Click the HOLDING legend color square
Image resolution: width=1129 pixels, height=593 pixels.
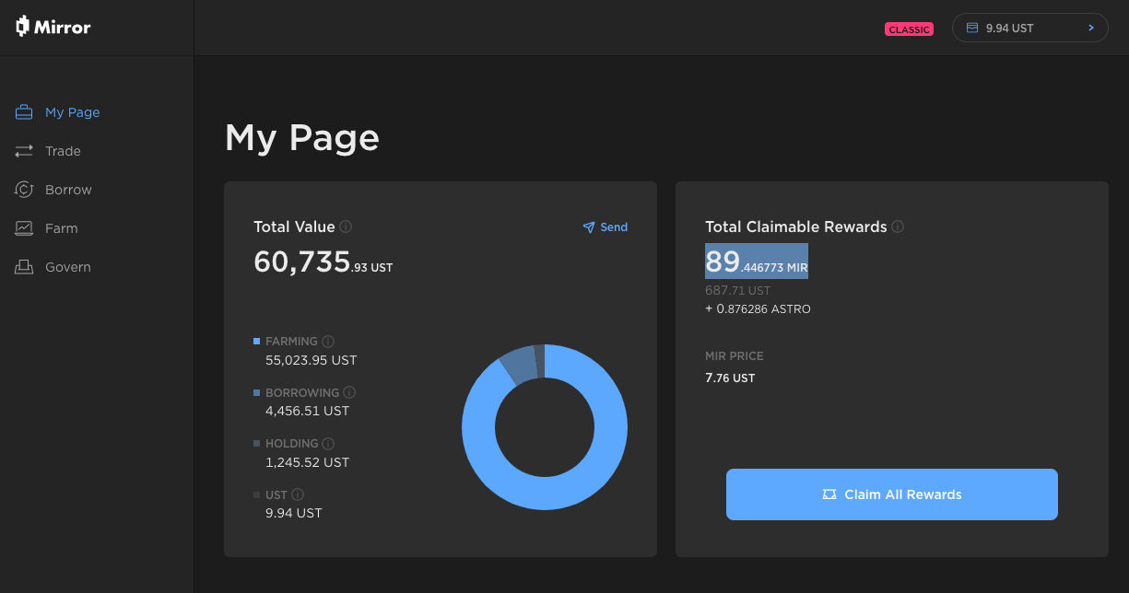(257, 444)
